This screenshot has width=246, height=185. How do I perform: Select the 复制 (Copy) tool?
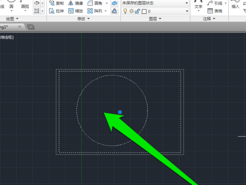pos(56,3)
